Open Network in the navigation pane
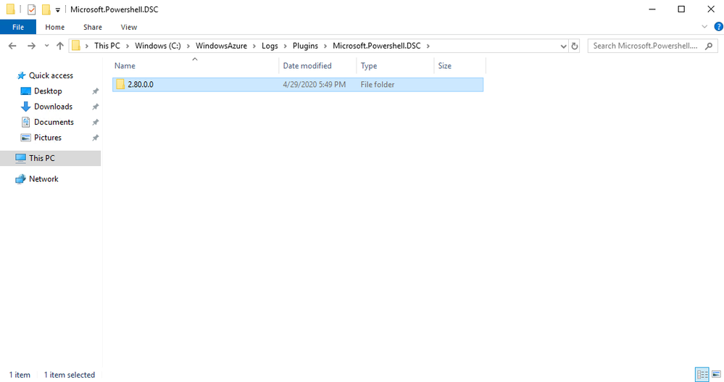The image size is (724, 382). [x=43, y=179]
